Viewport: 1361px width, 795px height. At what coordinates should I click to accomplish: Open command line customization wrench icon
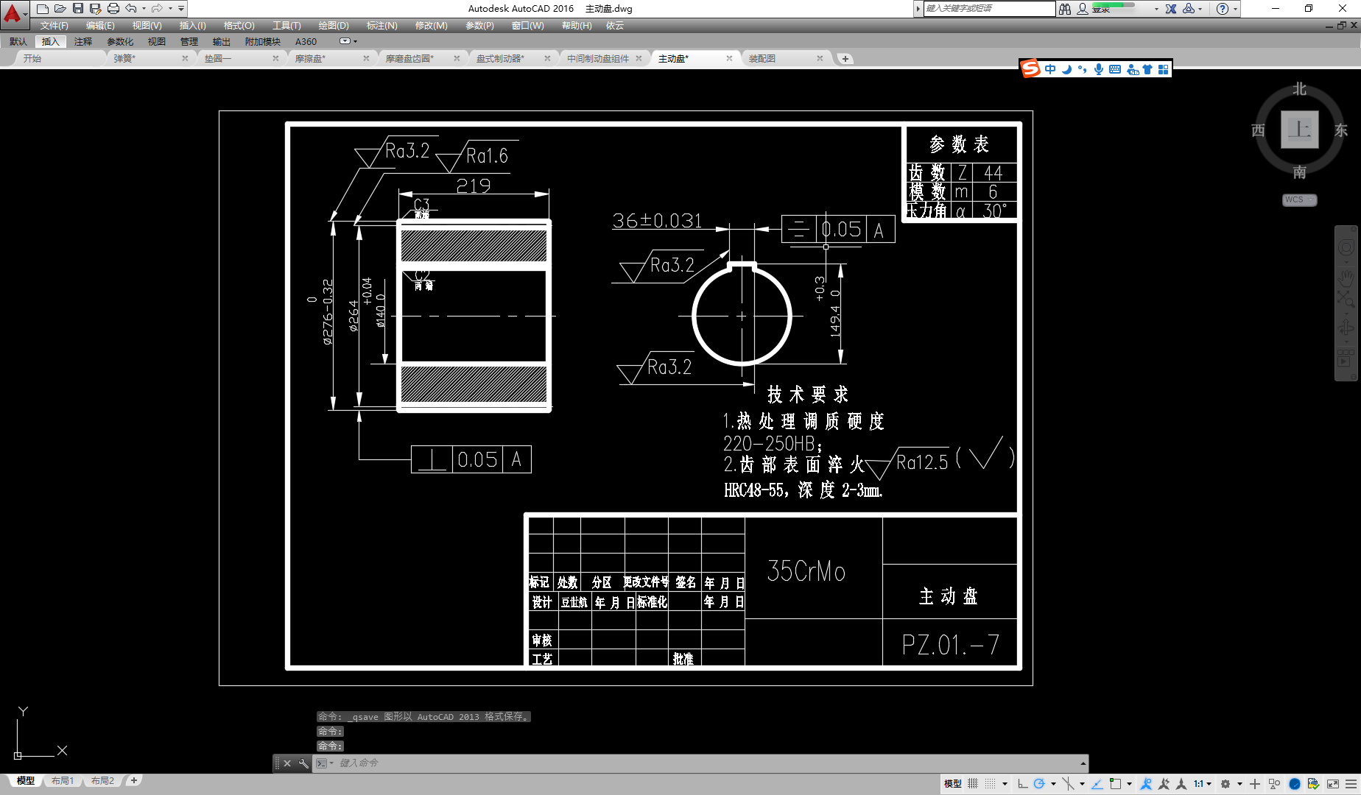pos(303,763)
